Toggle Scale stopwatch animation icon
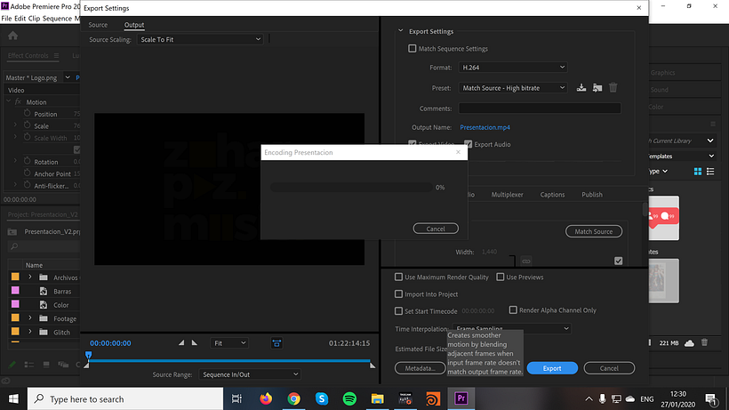This screenshot has width=729, height=410. click(x=27, y=125)
